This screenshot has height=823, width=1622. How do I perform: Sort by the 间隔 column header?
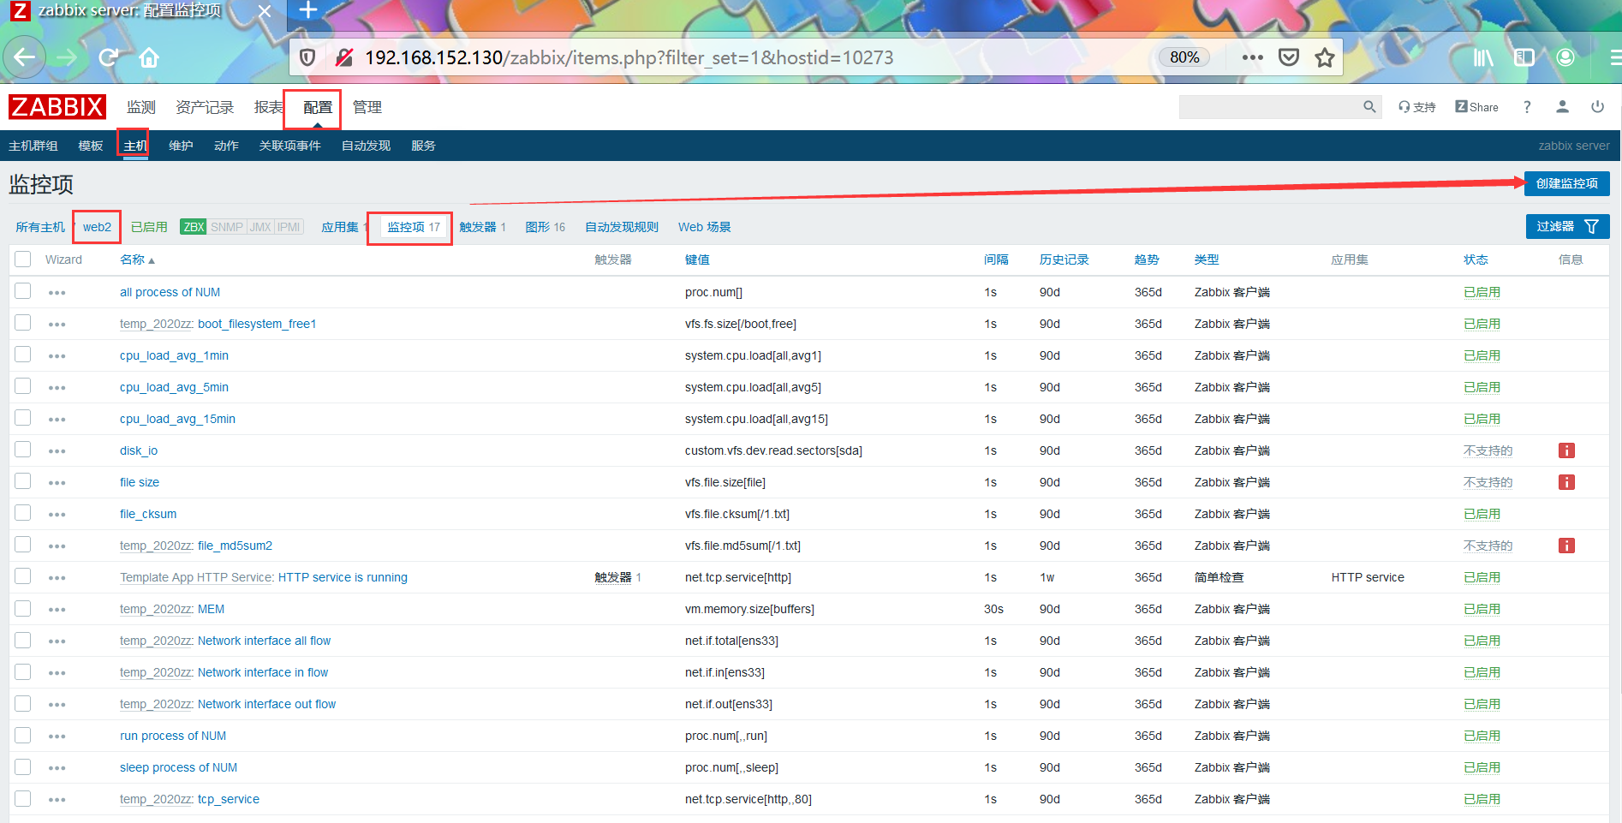(996, 259)
